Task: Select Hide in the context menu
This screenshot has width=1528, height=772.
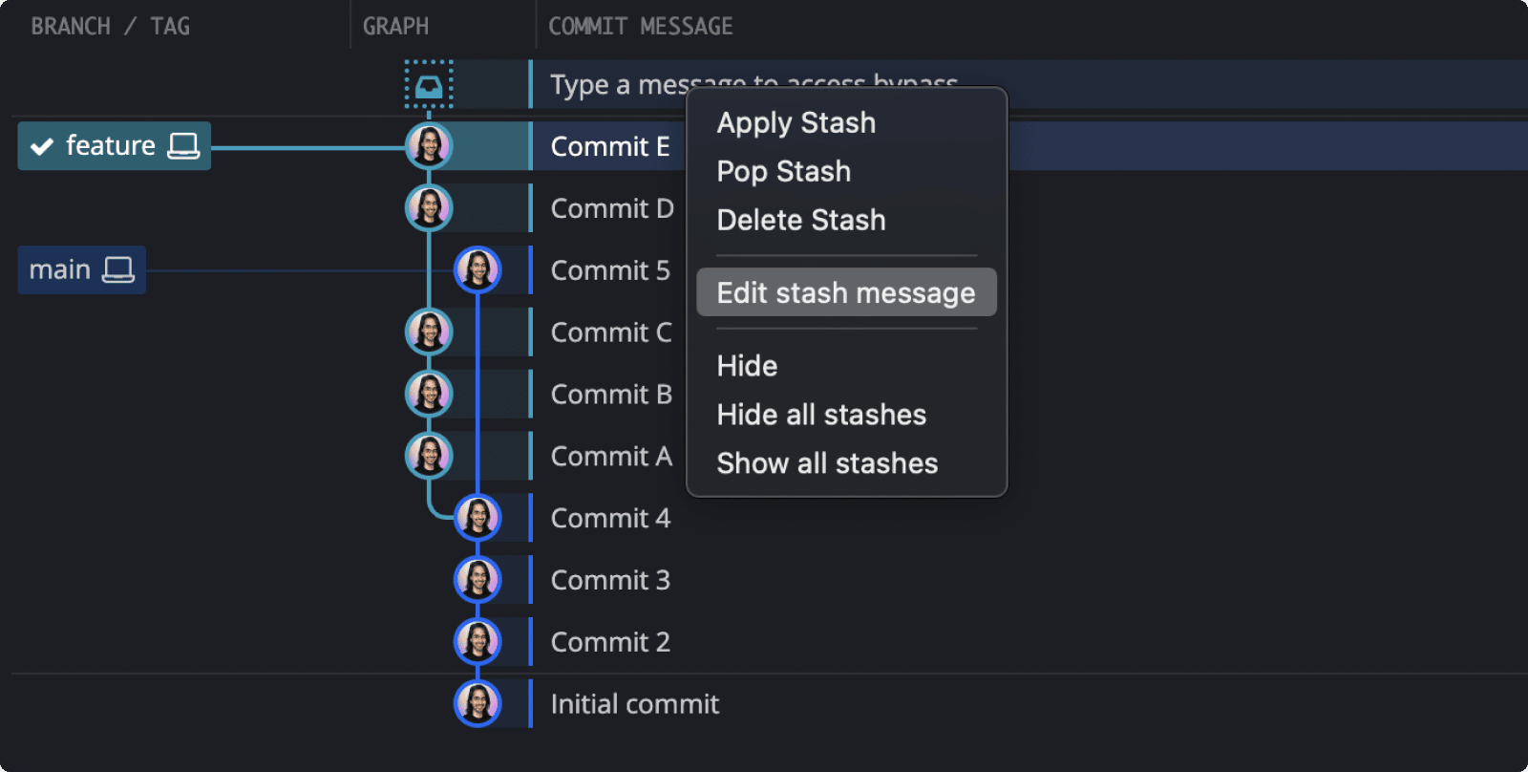Action: [x=747, y=366]
